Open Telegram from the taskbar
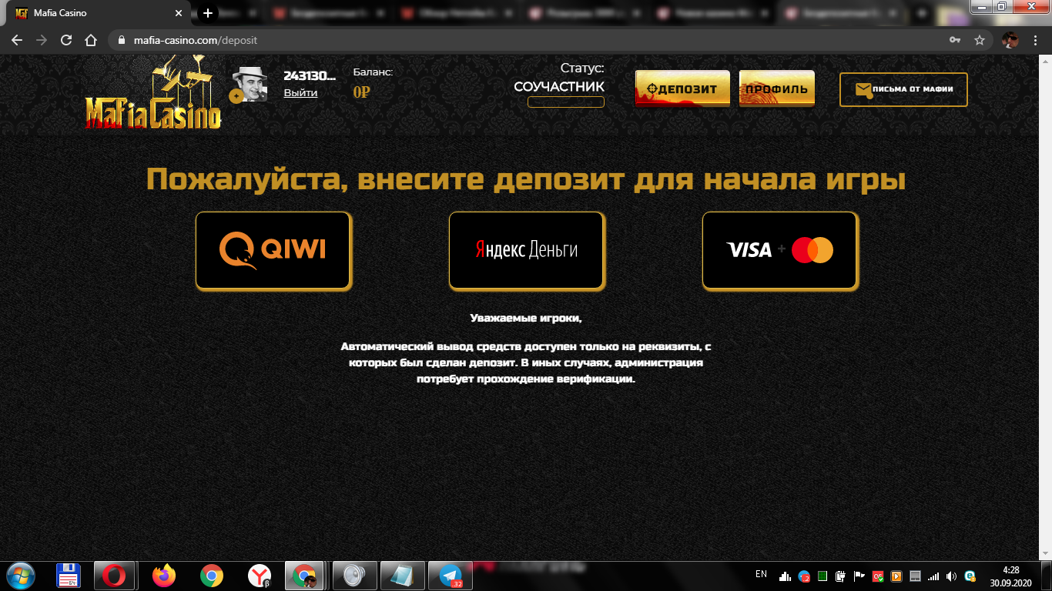Image resolution: width=1052 pixels, height=591 pixels. point(451,576)
